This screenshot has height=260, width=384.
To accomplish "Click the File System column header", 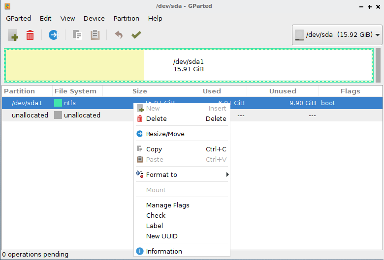I will pos(77,91).
